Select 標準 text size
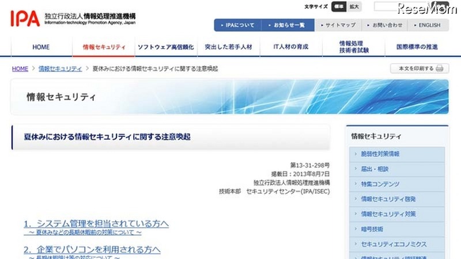 339,7
